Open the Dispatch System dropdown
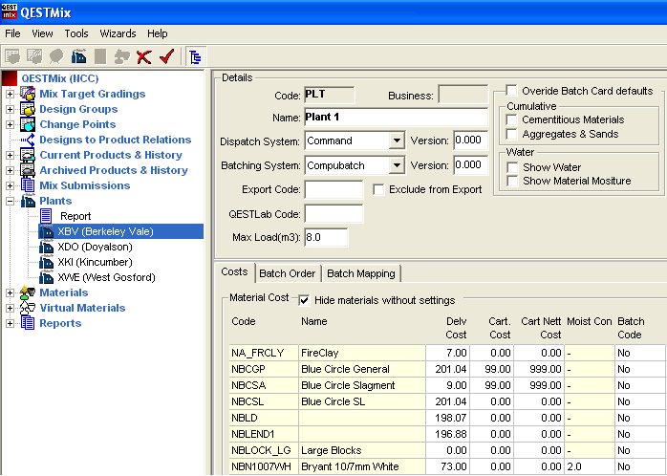The height and width of the screenshot is (476, 667). point(397,141)
